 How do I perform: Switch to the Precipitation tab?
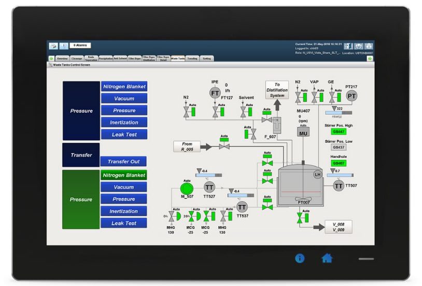[x=106, y=59]
